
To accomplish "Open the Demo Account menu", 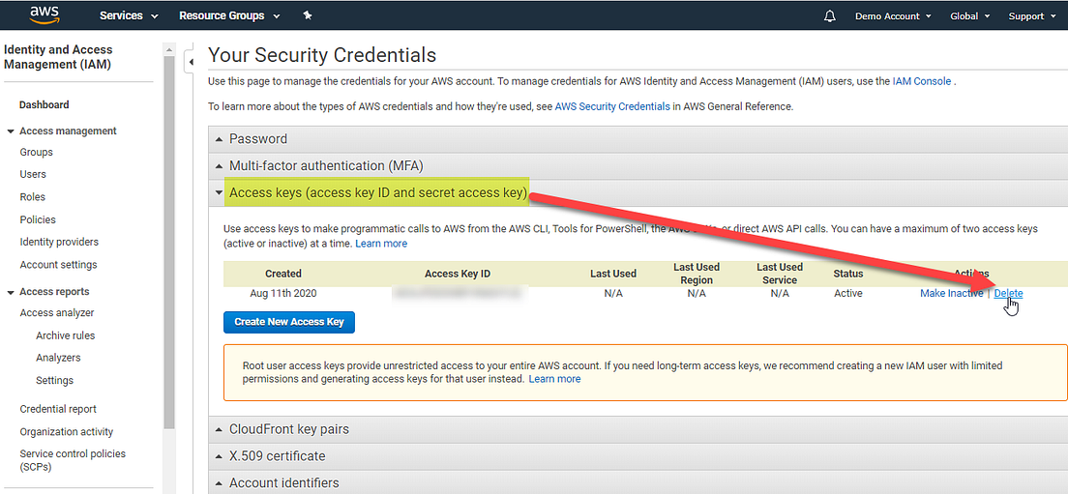I will coord(893,16).
